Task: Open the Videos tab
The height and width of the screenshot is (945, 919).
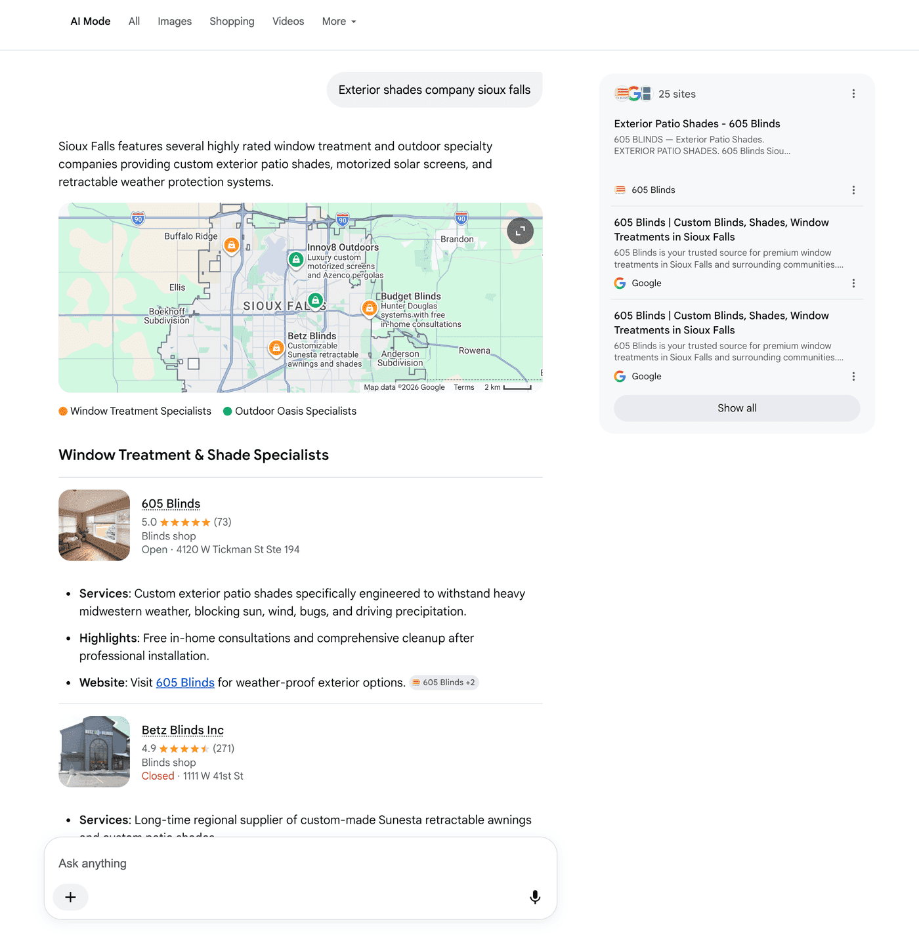Action: point(288,22)
